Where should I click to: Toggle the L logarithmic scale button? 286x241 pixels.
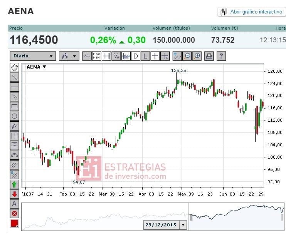[x=145, y=56]
